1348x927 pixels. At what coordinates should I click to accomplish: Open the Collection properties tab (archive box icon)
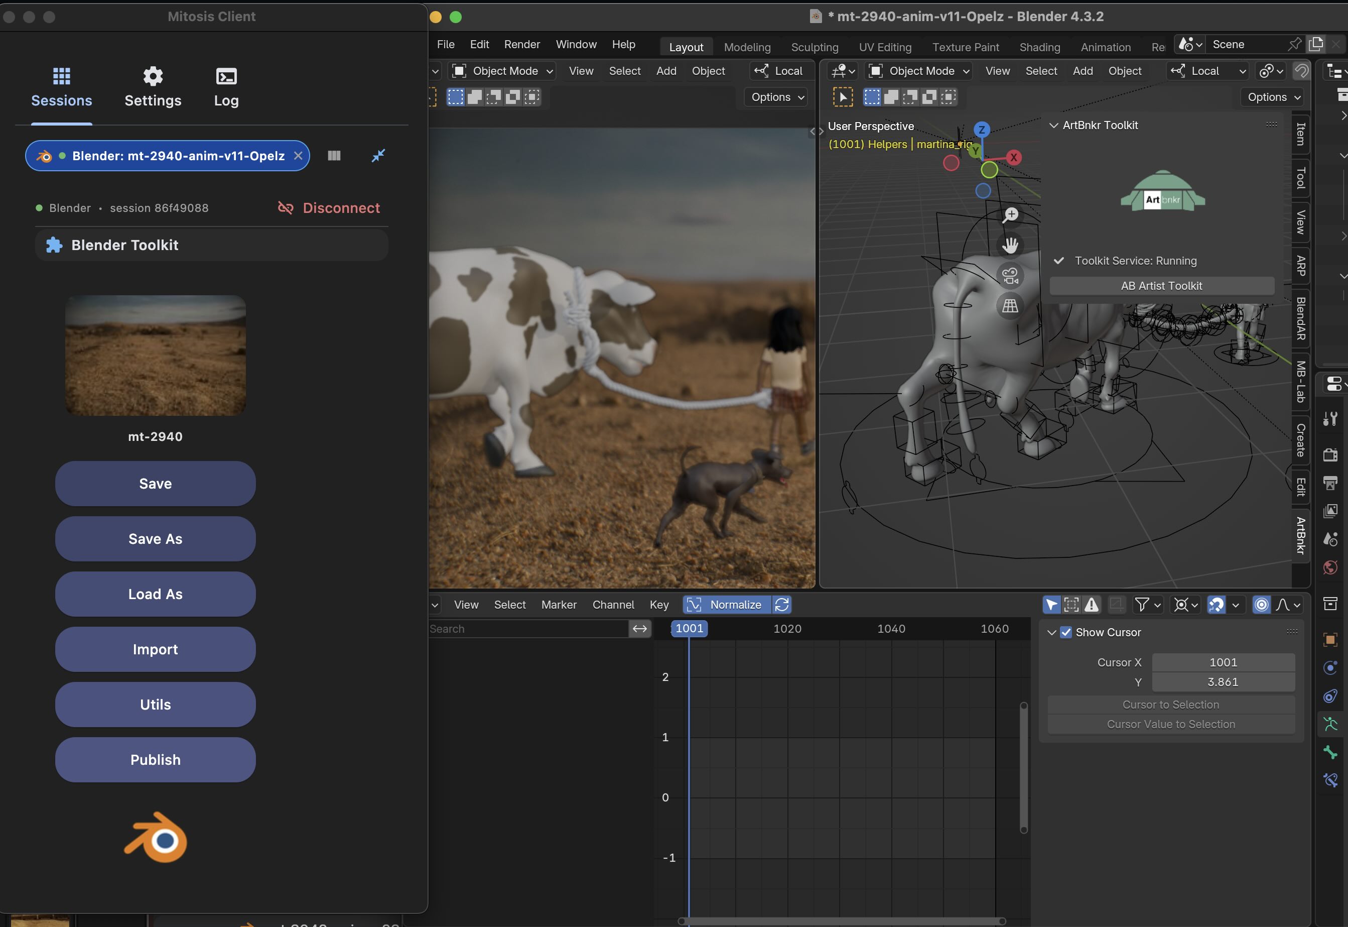pos(1330,604)
